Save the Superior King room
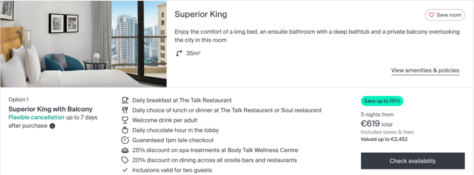474x175 pixels. (x=445, y=15)
